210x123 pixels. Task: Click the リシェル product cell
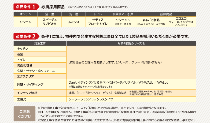25,22
